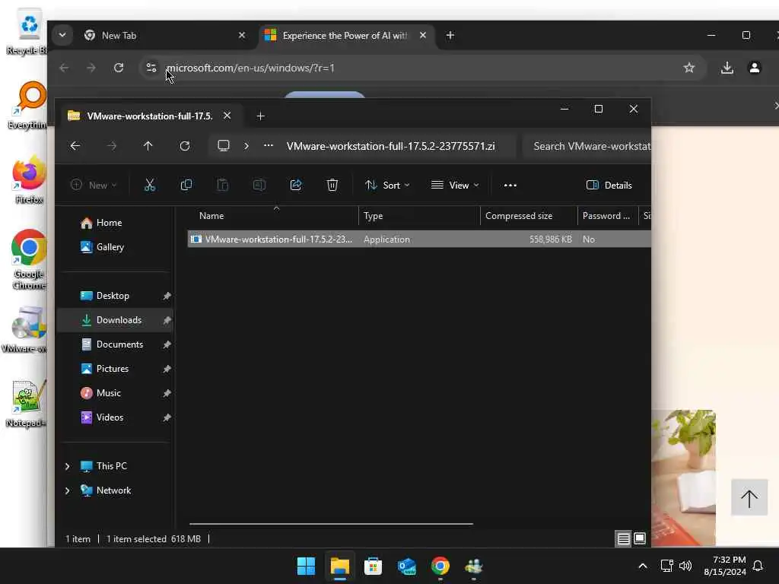This screenshot has width=779, height=584.
Task: Open the Windows Start menu
Action: coord(306,566)
